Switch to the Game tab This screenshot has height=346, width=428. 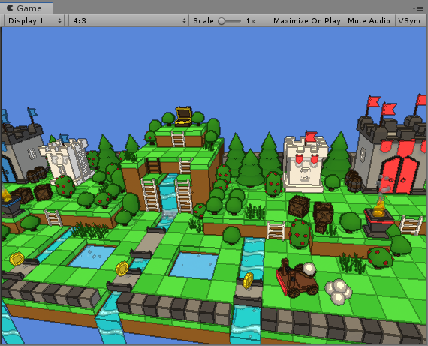tap(26, 8)
